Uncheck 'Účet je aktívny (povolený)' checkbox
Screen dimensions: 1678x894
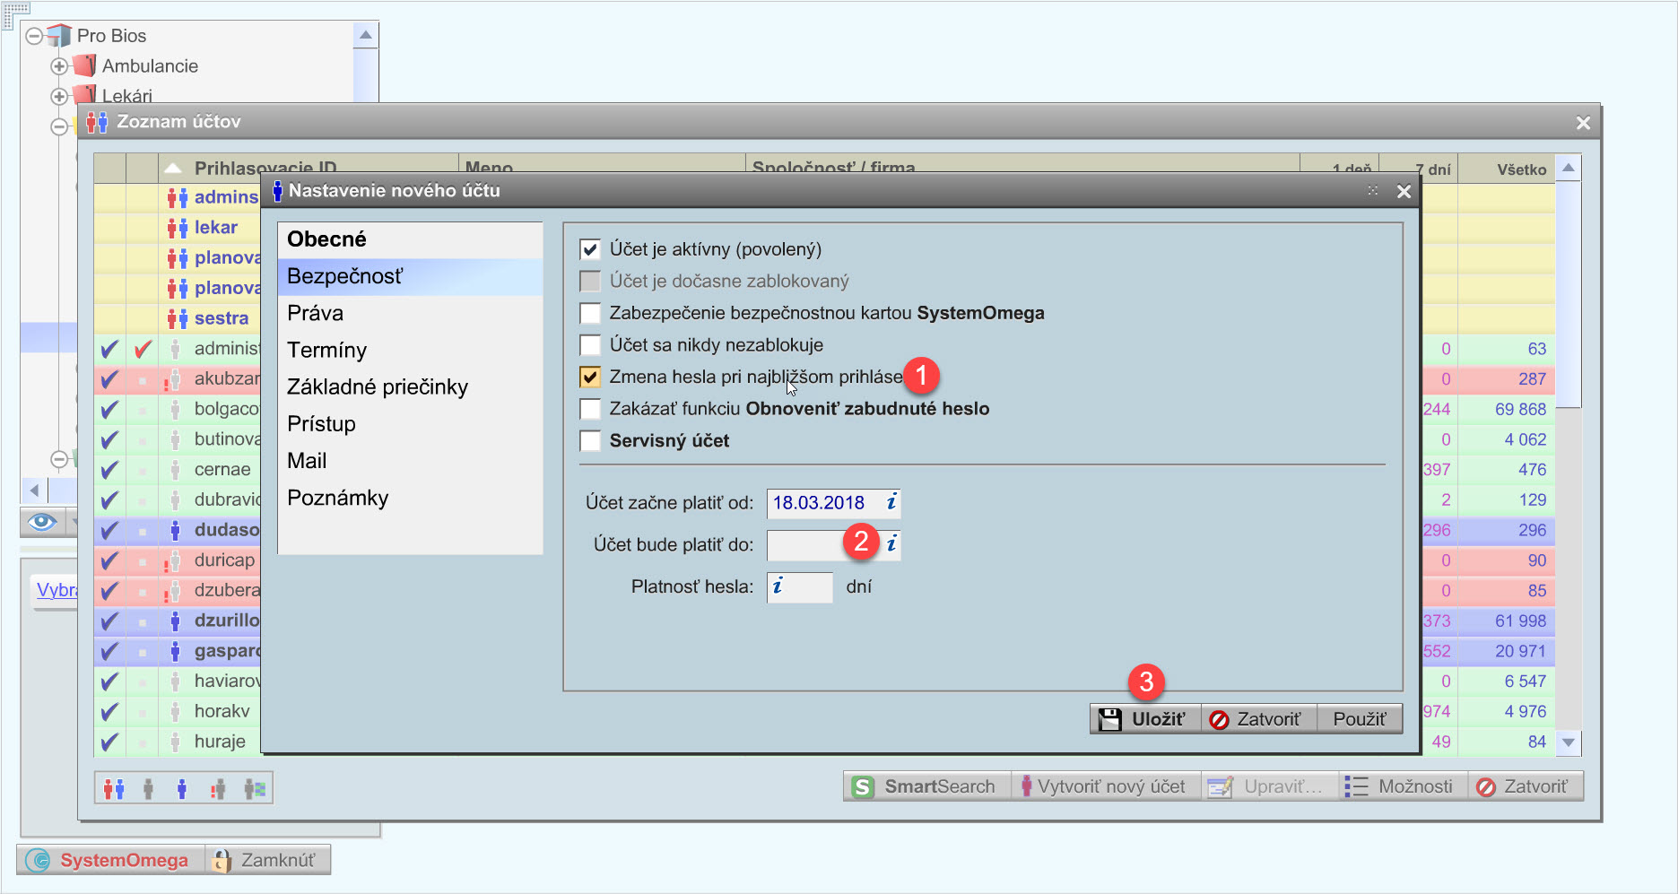tap(590, 249)
